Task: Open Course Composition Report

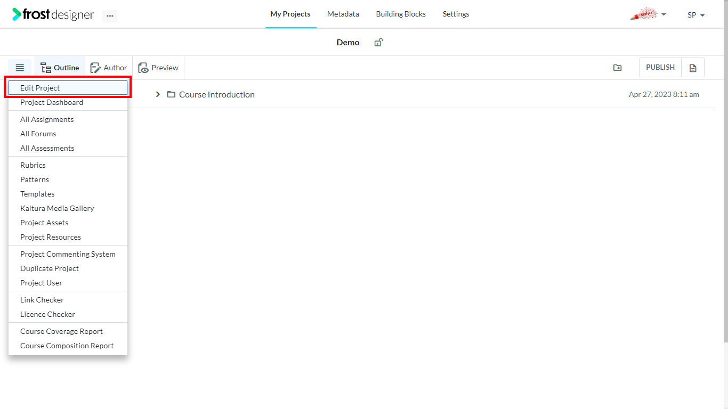Action: click(68, 346)
